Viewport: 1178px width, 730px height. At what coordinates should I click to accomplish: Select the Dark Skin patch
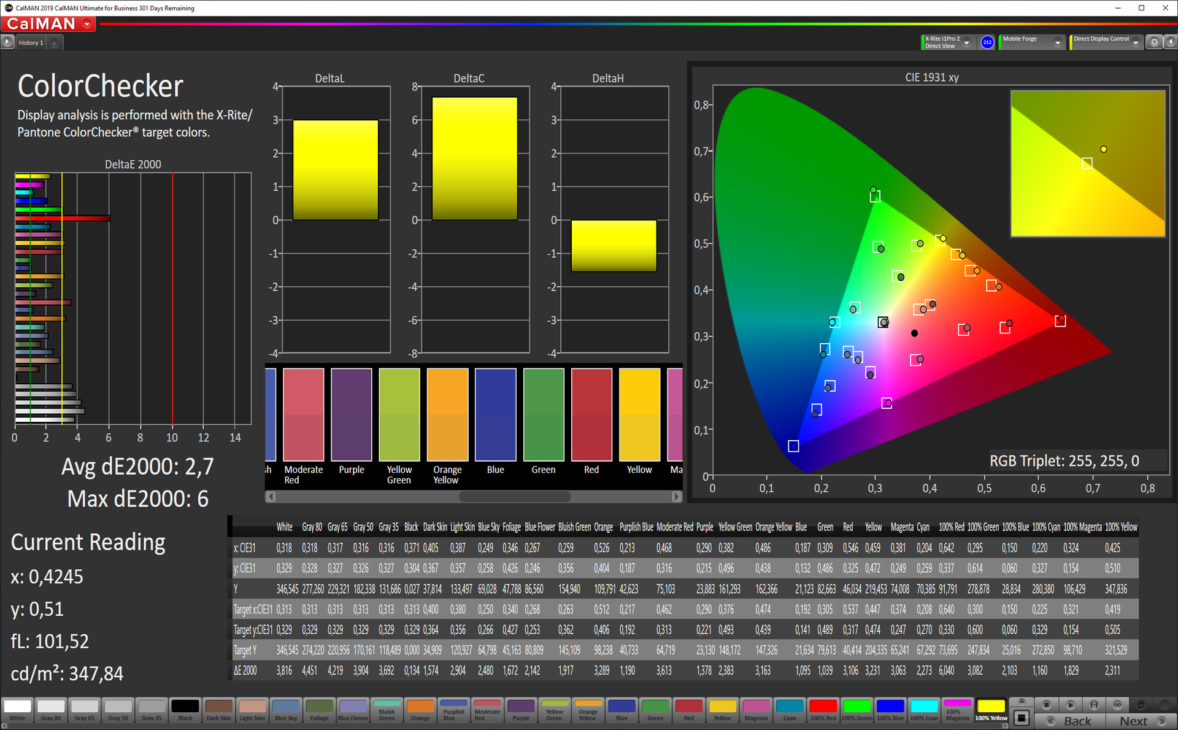pos(219,710)
